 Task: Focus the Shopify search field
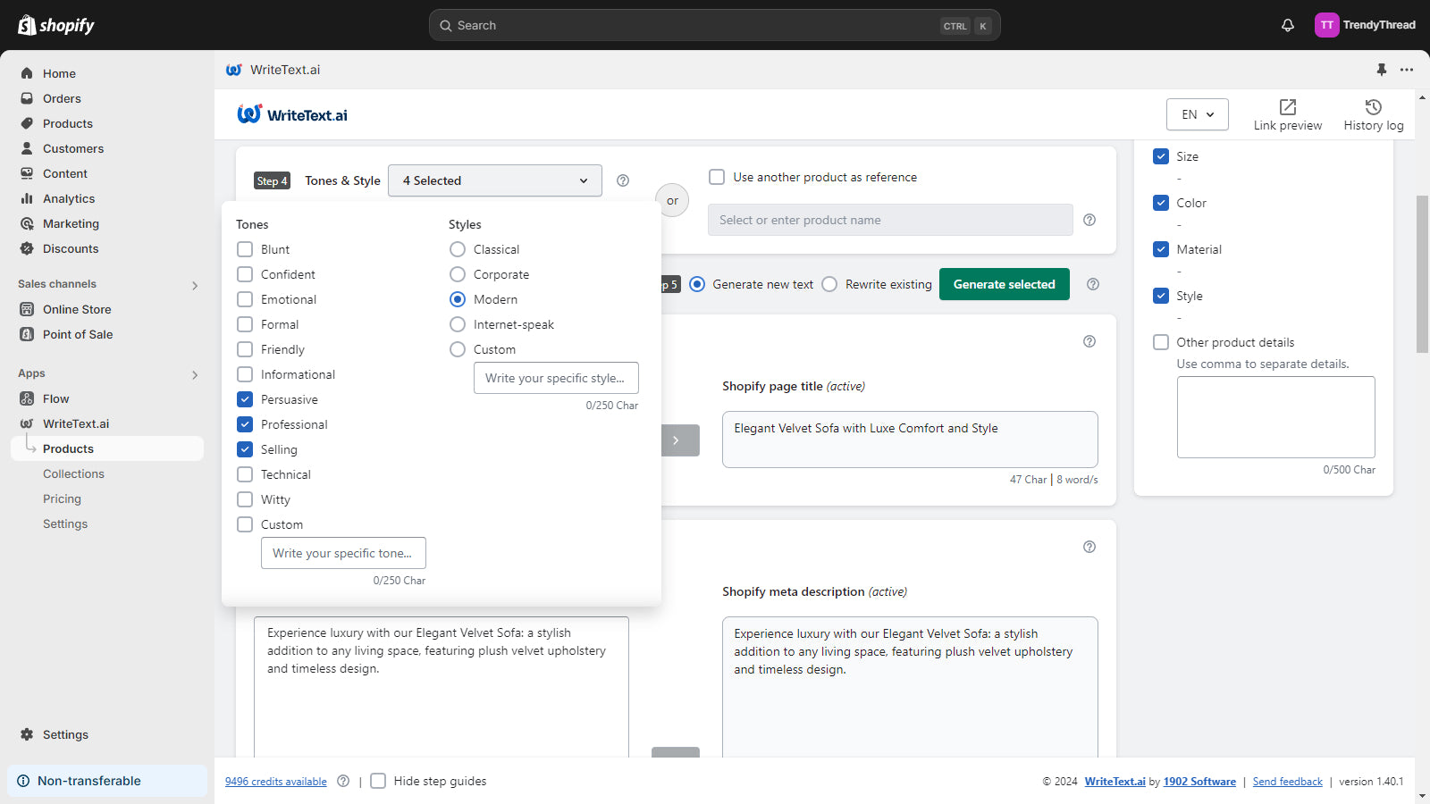(x=715, y=25)
